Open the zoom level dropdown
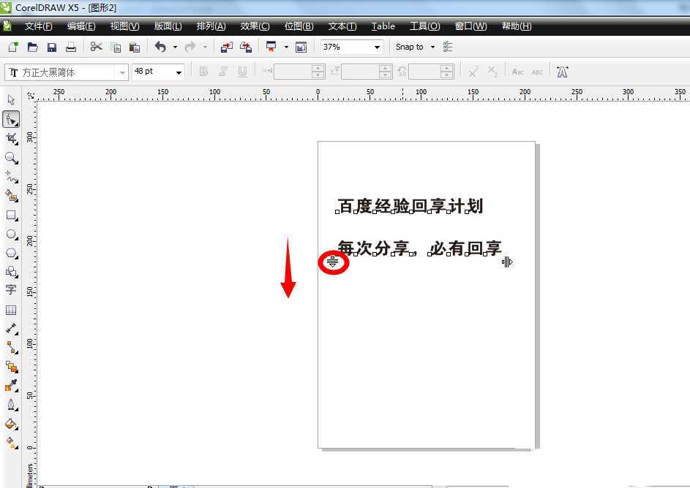The image size is (690, 488). point(377,46)
